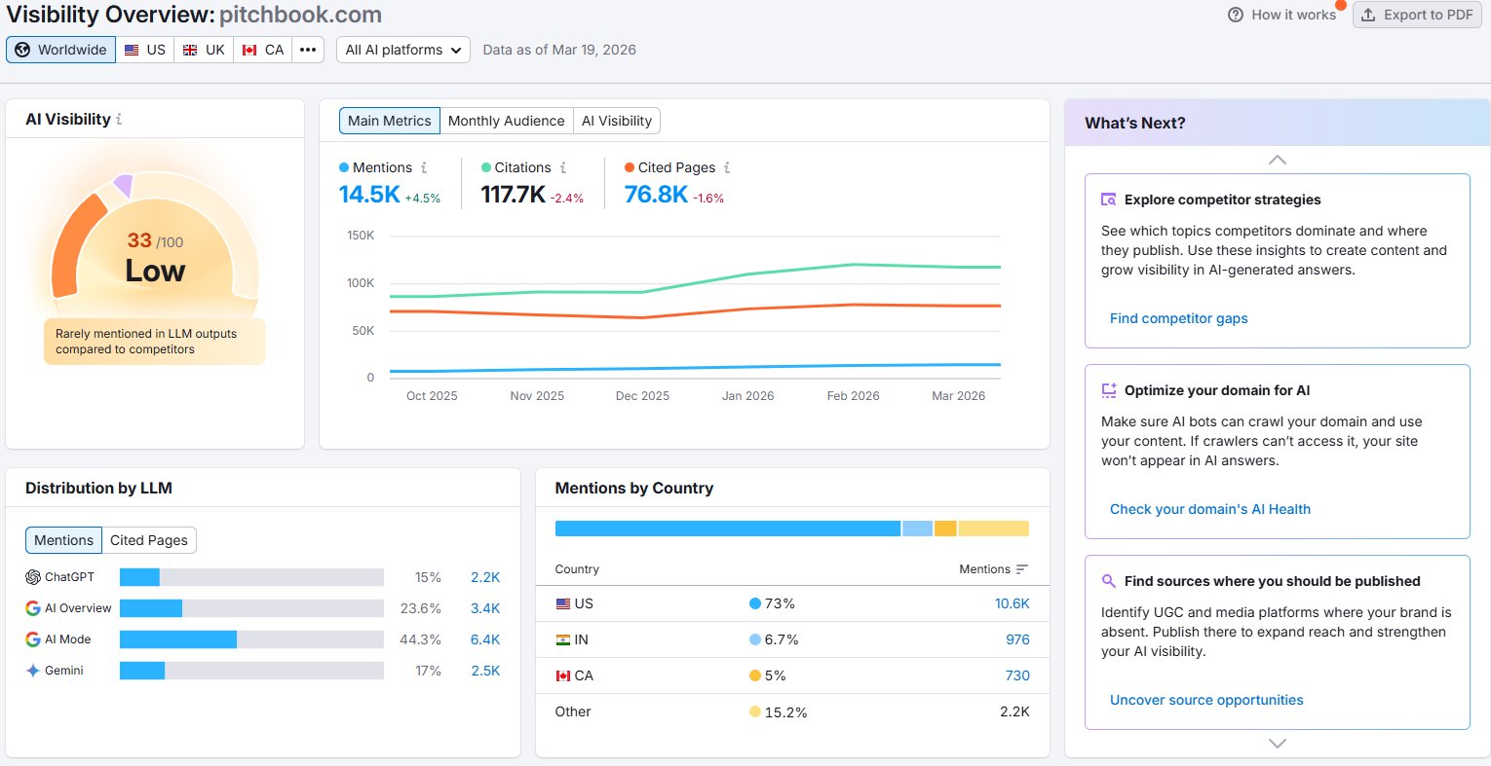Image resolution: width=1491 pixels, height=766 pixels.
Task: Click the US flag in country table
Action: click(x=563, y=603)
